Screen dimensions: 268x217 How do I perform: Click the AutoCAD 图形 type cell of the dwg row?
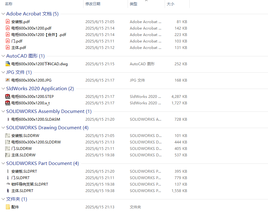[142, 64]
